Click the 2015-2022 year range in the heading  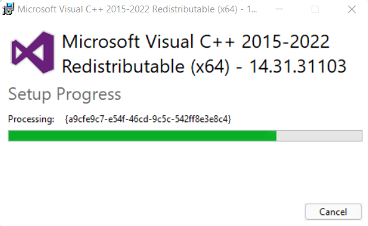285,41
